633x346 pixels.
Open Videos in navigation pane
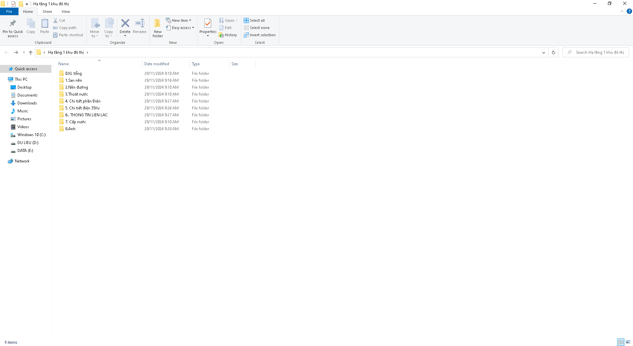[x=23, y=127]
